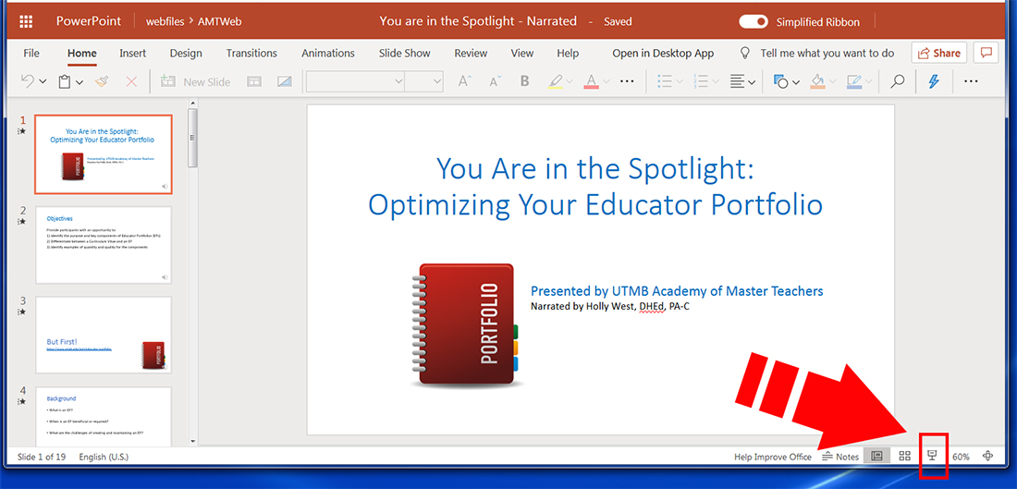Click Open in Desktop App

click(x=663, y=53)
